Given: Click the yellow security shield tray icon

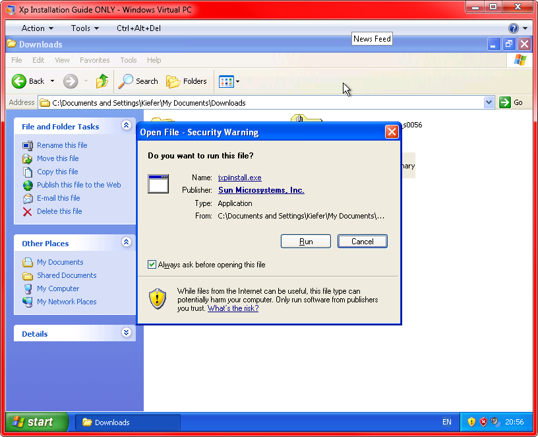Looking at the screenshot, I should (471, 422).
